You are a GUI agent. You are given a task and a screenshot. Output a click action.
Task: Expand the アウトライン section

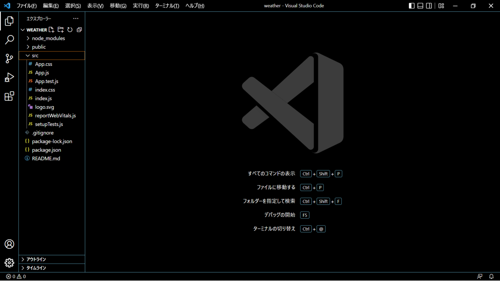52,259
